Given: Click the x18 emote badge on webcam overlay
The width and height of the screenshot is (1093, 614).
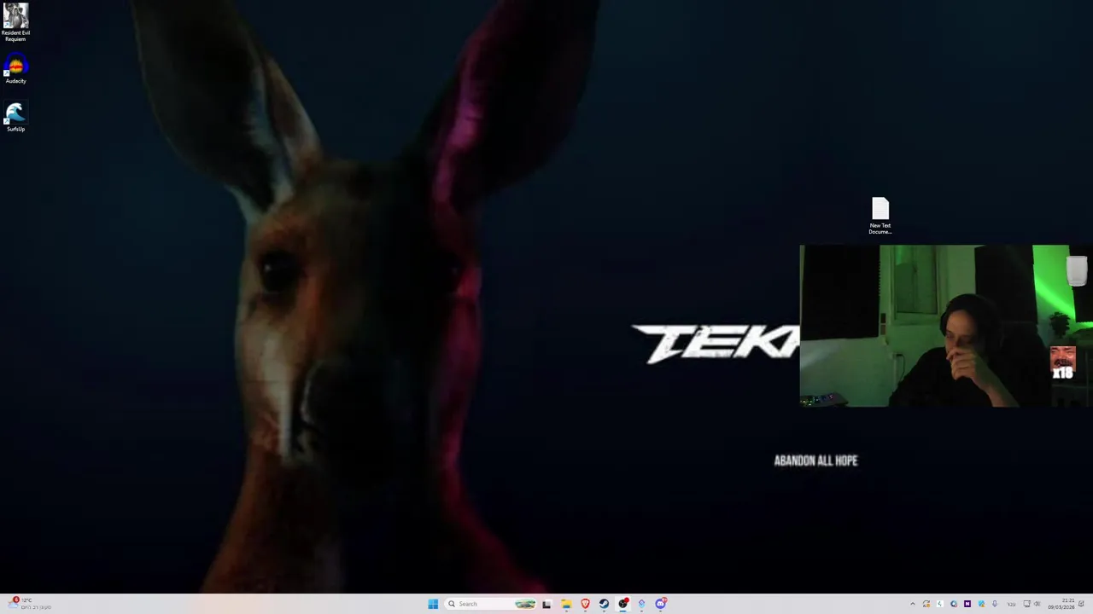Looking at the screenshot, I should 1063,363.
